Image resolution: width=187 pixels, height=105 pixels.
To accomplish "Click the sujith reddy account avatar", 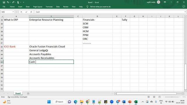I will [x=158, y=2].
